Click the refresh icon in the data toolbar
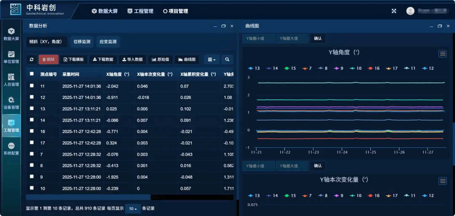Screen dimensions: 455x216 point(32,60)
